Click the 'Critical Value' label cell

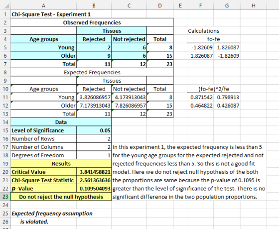pyautogui.click(x=44, y=172)
